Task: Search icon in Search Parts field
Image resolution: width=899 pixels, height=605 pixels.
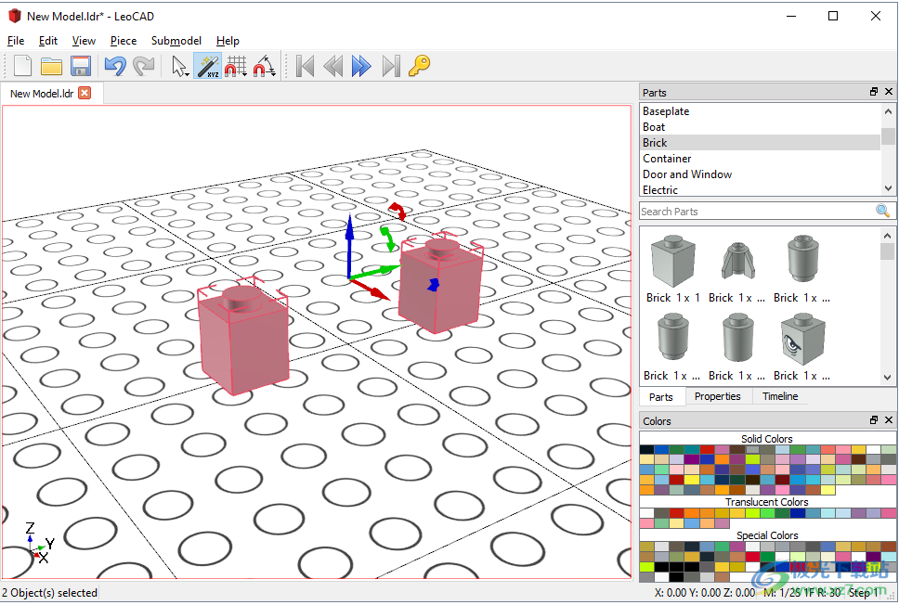Action: (882, 212)
